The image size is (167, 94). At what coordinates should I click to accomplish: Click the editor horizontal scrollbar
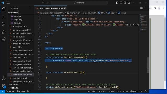coord(80,89)
